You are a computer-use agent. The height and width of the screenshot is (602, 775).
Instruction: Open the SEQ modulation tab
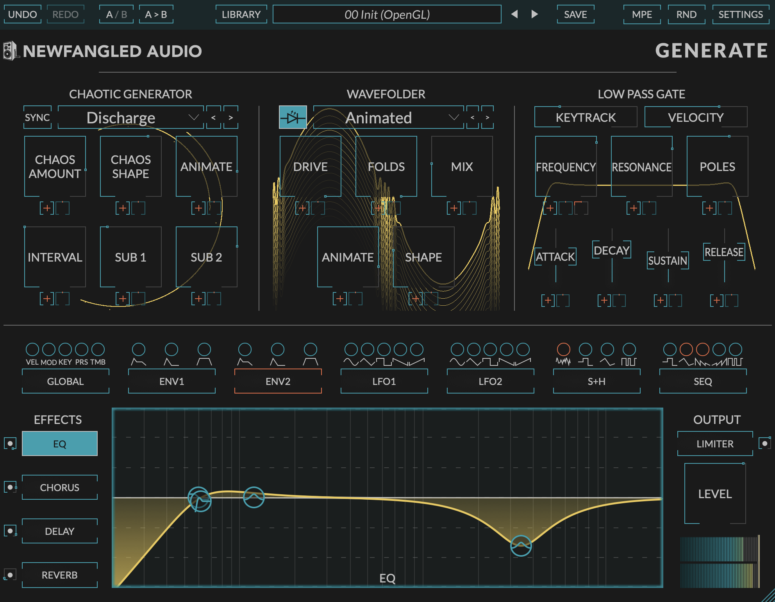click(703, 381)
